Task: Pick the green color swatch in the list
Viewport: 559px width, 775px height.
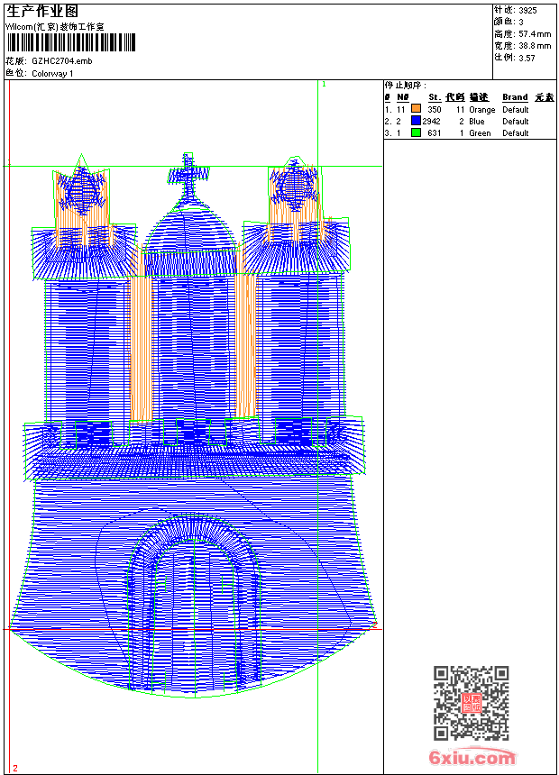Action: click(417, 132)
